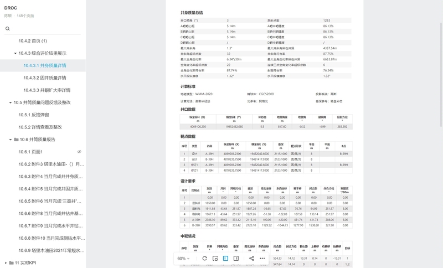The width and height of the screenshot is (443, 268).
Task: Click the folder icon beside 10.6 井筒质量报告
Action: (16, 140)
